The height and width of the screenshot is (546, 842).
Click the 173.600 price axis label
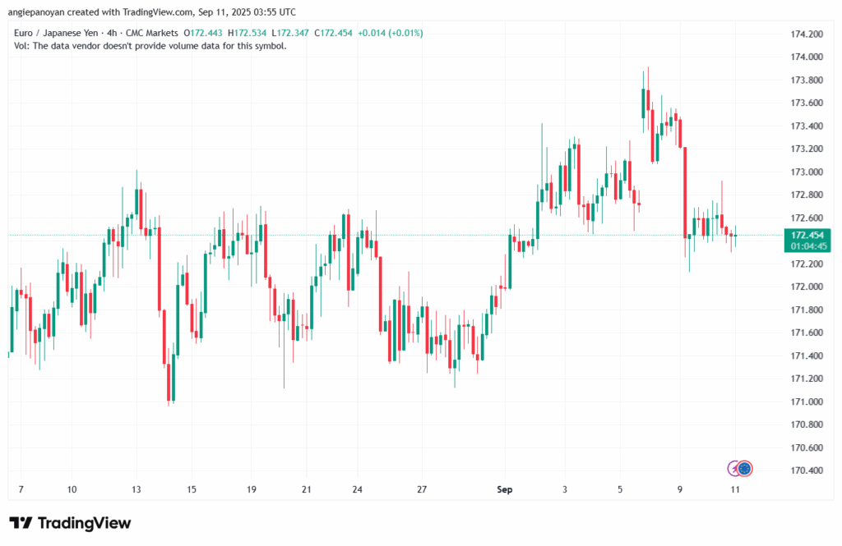point(807,103)
